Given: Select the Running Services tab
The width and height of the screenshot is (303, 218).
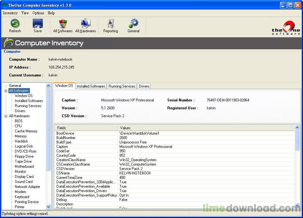Looking at the screenshot, I should point(122,86).
